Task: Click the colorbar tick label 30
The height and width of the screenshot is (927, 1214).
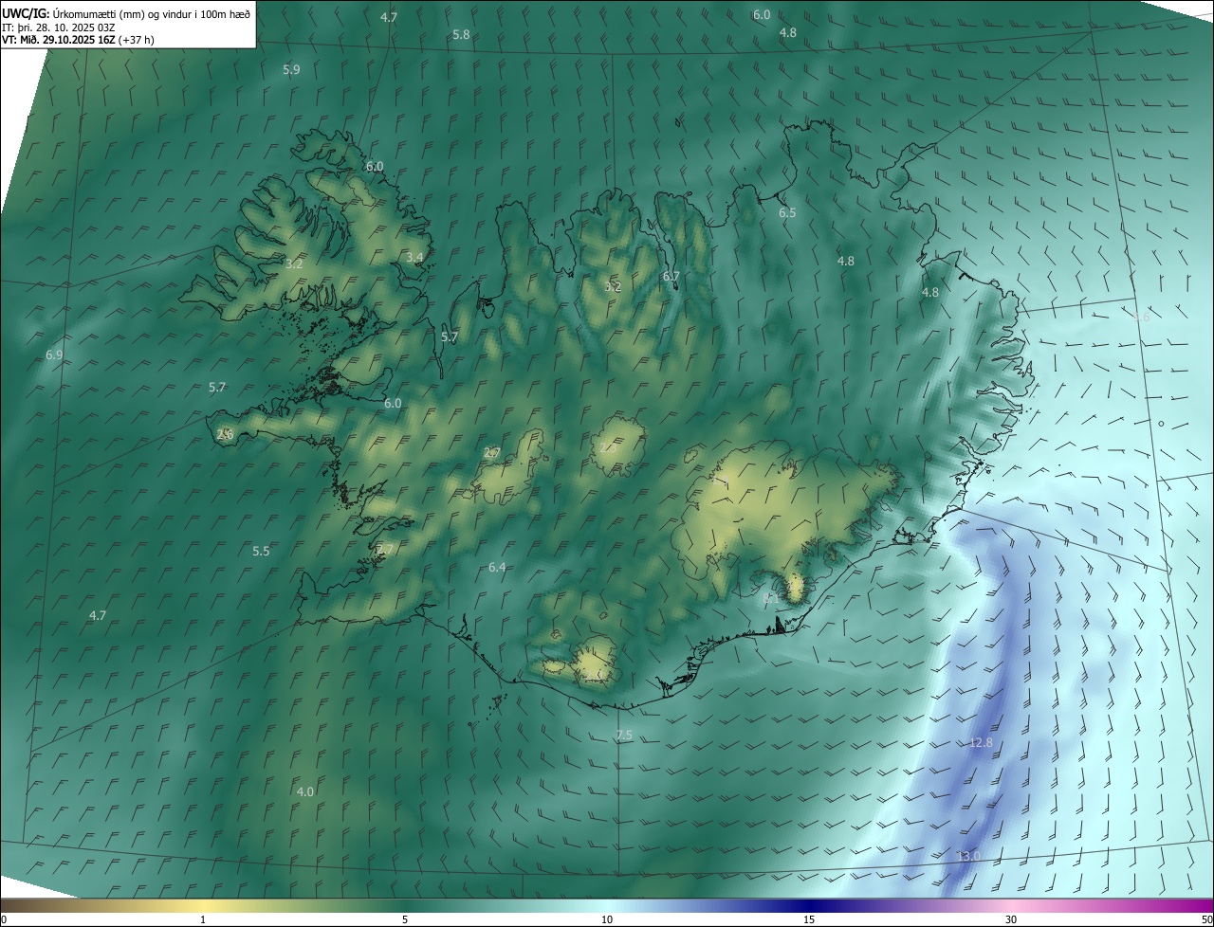Action: pos(1011,919)
